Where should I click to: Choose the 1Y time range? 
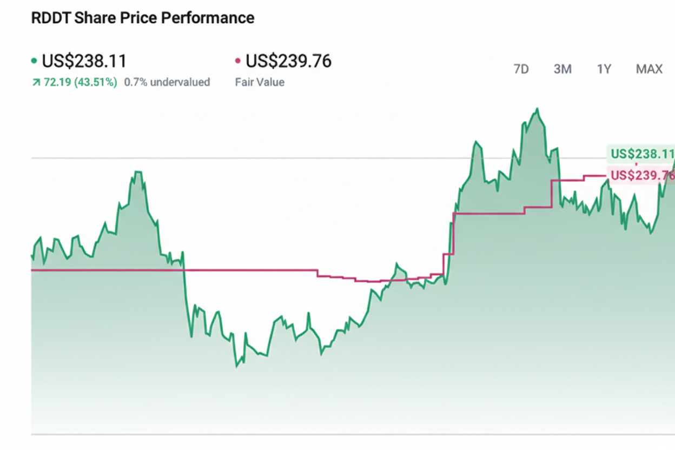(604, 69)
